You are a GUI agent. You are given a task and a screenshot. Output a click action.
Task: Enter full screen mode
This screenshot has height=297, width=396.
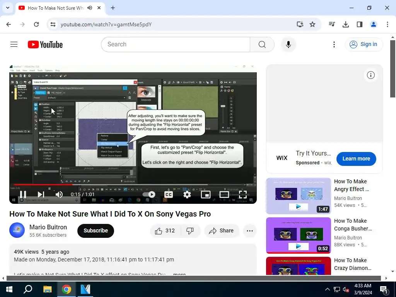(243, 194)
